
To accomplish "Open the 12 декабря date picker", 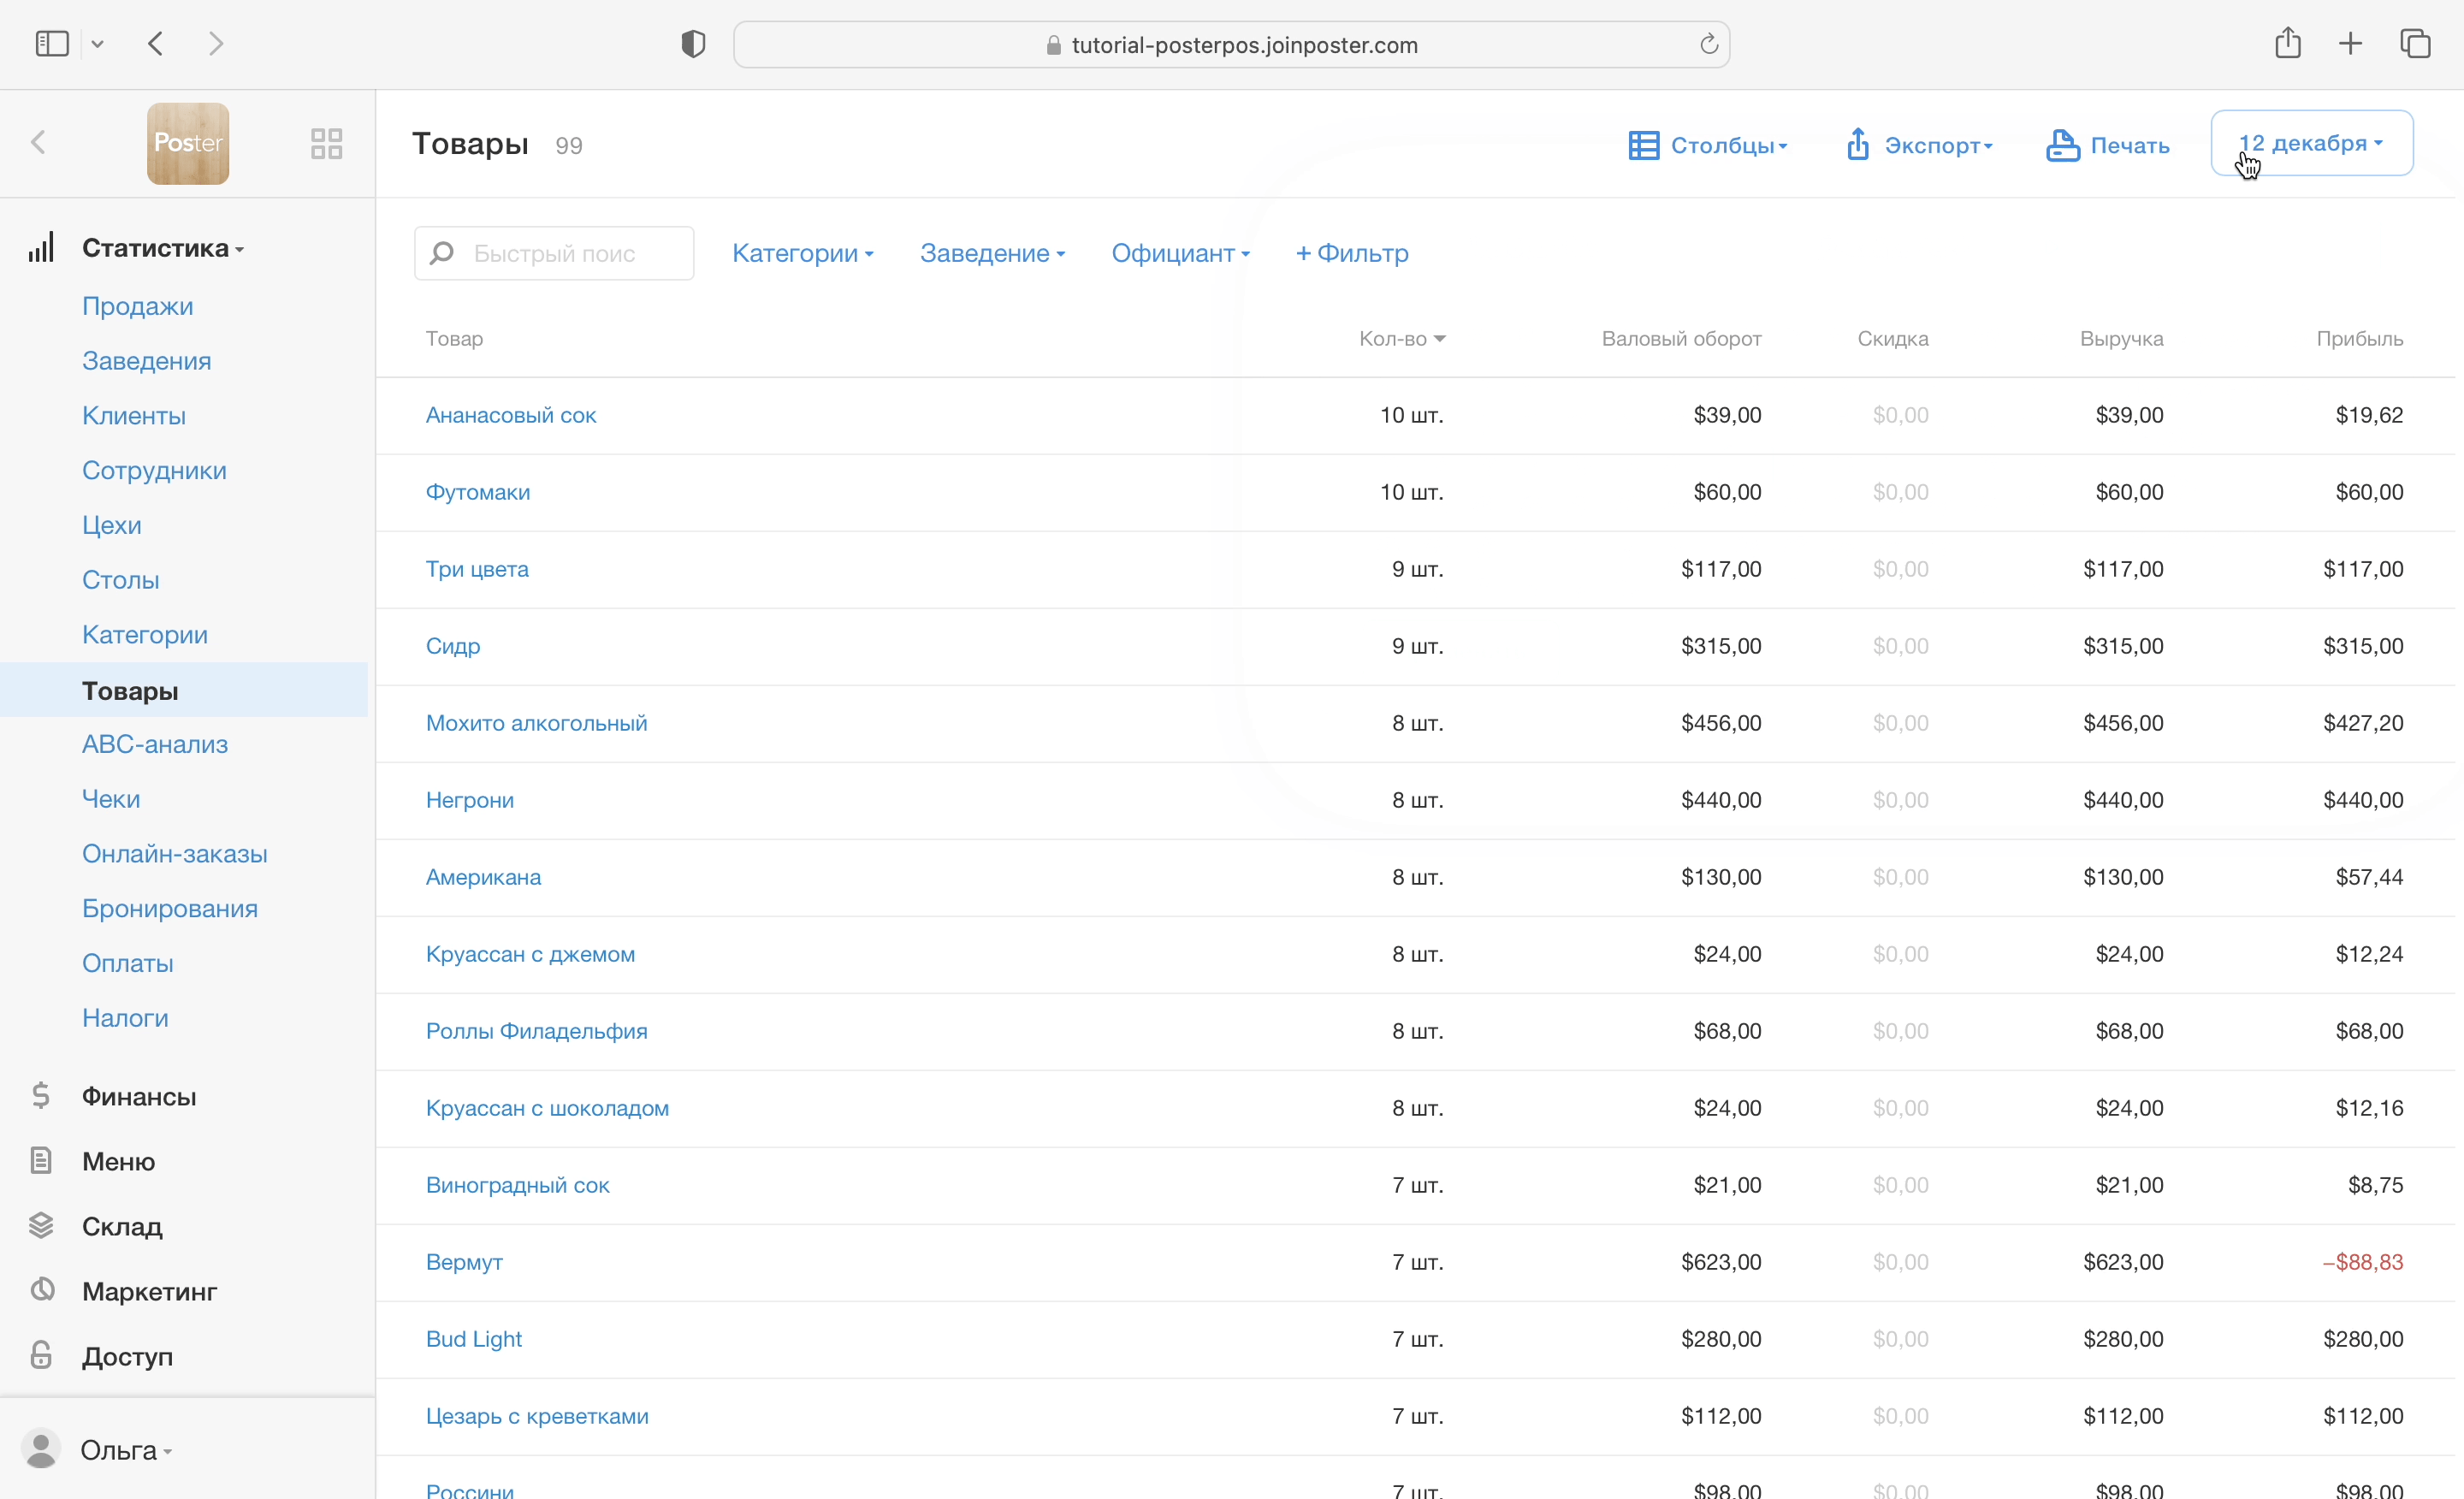I will coord(2311,143).
